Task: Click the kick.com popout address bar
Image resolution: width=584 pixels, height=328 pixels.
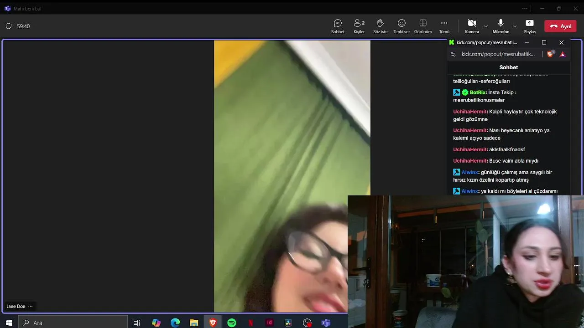Action: click(x=498, y=54)
